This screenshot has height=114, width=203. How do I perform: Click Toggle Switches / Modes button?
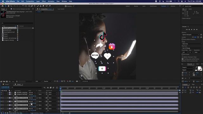37,113
